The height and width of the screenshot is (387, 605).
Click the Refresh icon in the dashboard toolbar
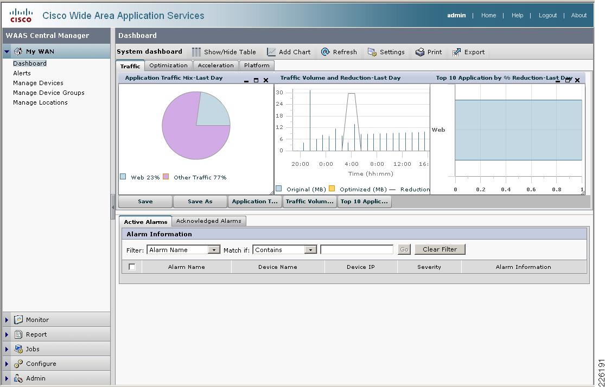click(x=325, y=52)
